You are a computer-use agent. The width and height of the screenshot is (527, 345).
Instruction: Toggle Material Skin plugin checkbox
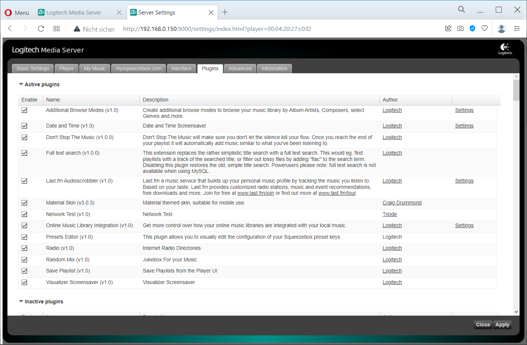(x=25, y=203)
